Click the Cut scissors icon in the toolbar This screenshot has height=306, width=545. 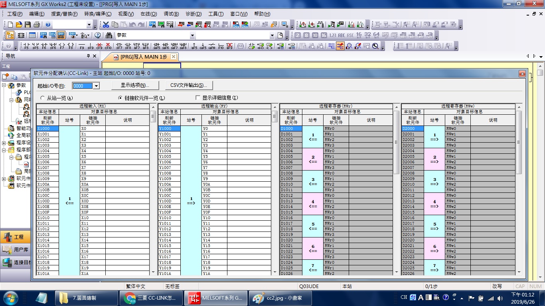coord(106,25)
